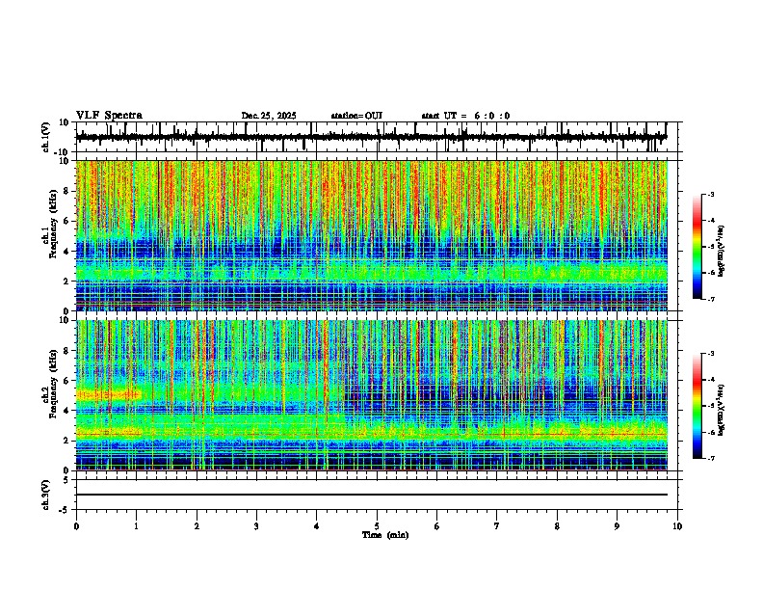The height and width of the screenshot is (590, 763).
Task: Click the flat ch.3 voltage trace line
Action: pyautogui.click(x=371, y=495)
